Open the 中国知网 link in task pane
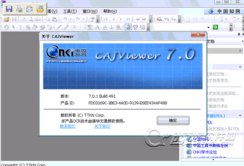Image resolution: width=244 pixels, height=166 pixels. click(201, 139)
